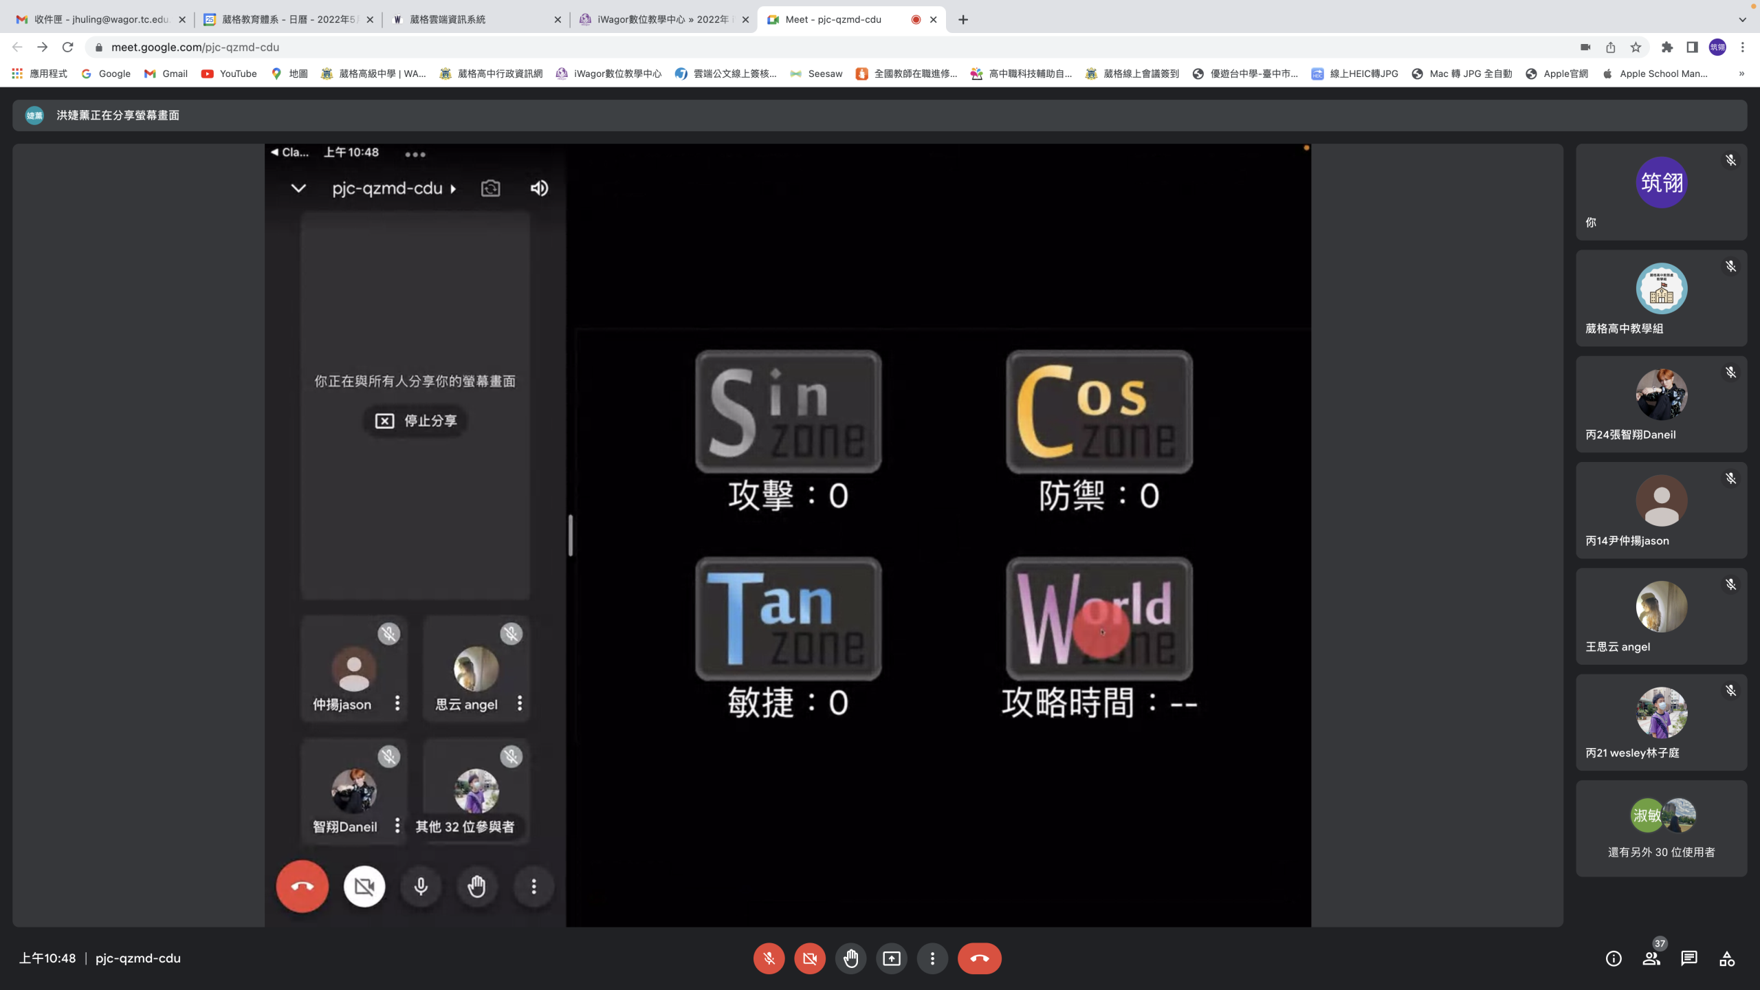Switch to the Gmail inbox tab
The image size is (1760, 990).
coord(101,19)
